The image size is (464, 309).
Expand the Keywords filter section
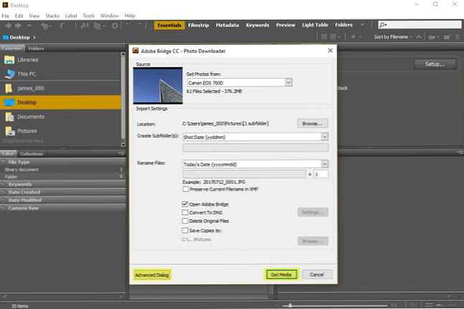(4, 184)
